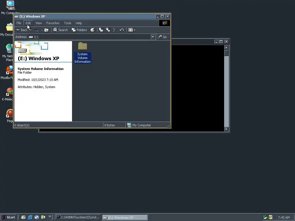Viewport: 295px width, 221px height.
Task: Open the File menu
Action: click(x=19, y=23)
